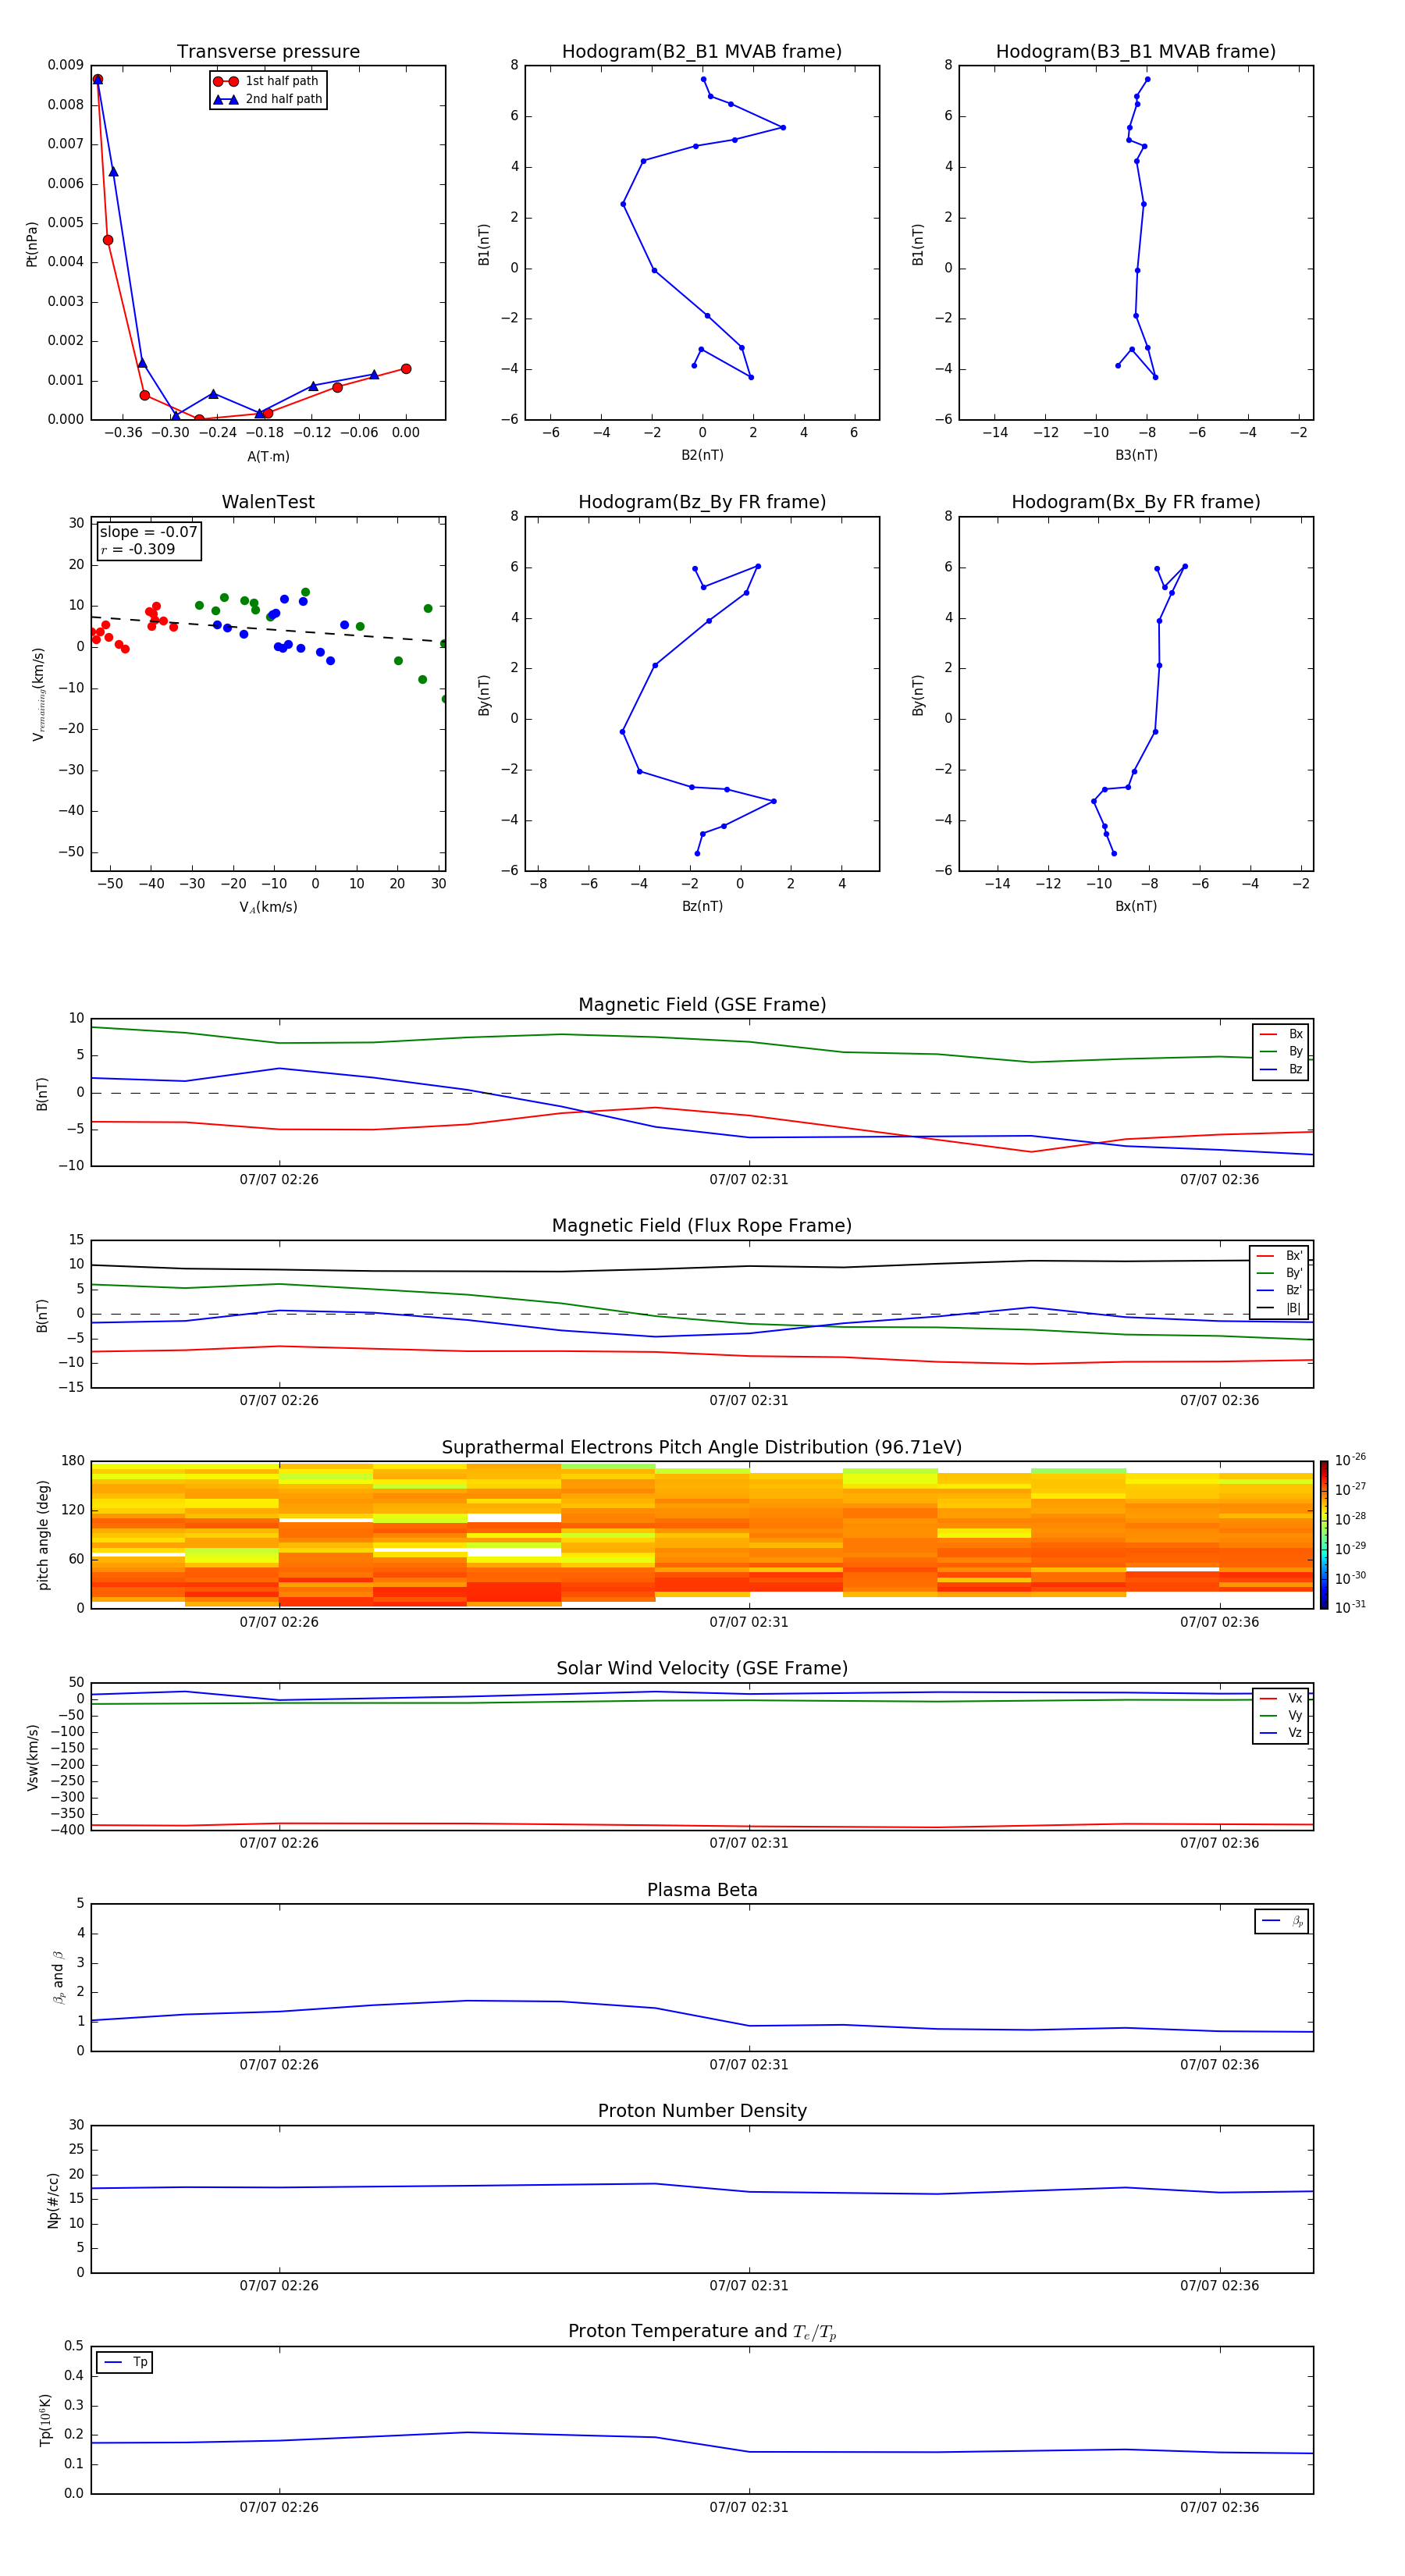Click the "Transverse pressure" plot title
This screenshot has width=1405, height=2576.
click(x=268, y=51)
